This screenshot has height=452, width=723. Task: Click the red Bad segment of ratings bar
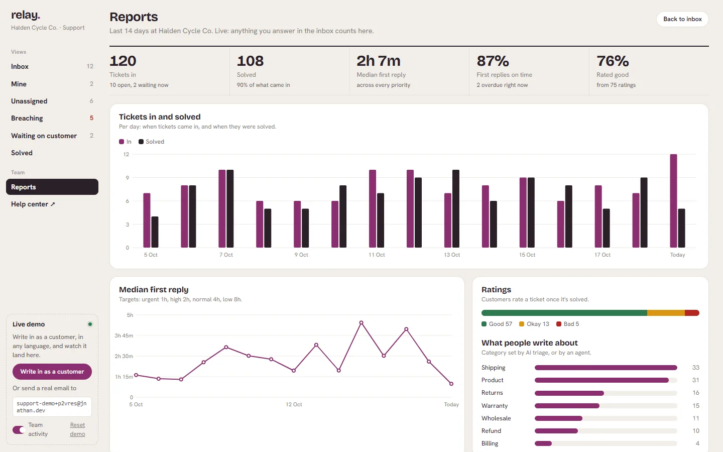(692, 313)
